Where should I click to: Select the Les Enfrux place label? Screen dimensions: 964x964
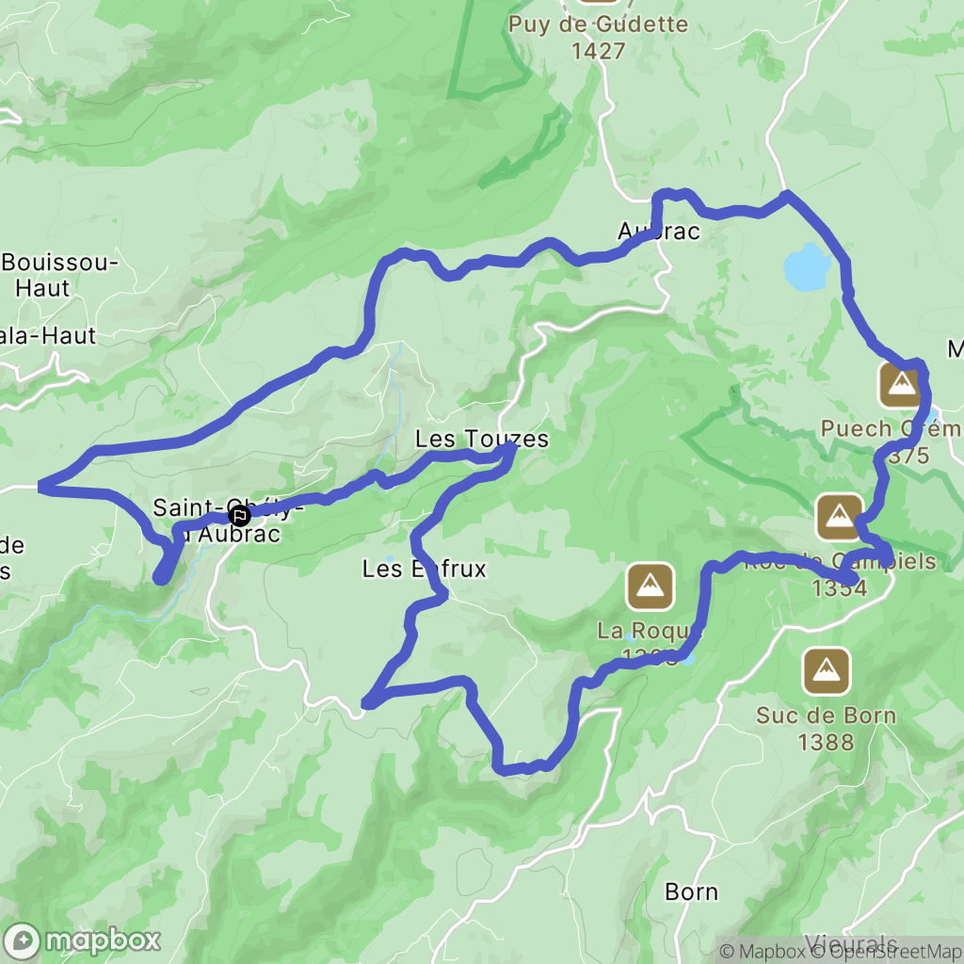pyautogui.click(x=424, y=569)
